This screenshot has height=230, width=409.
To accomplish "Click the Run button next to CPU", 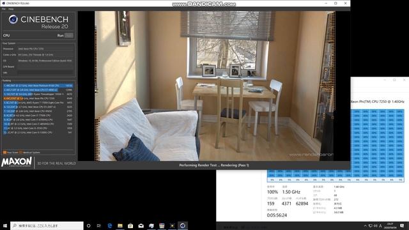I will coord(69,36).
